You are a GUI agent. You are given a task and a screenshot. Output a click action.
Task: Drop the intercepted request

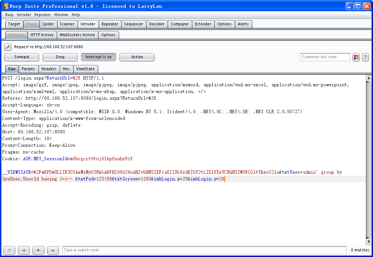(60, 57)
